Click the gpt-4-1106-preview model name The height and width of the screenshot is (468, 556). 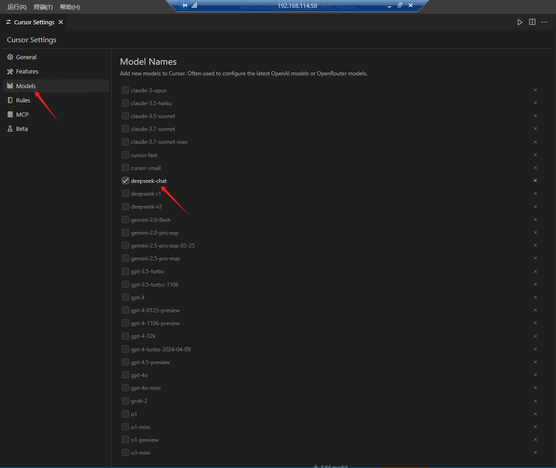(x=155, y=323)
